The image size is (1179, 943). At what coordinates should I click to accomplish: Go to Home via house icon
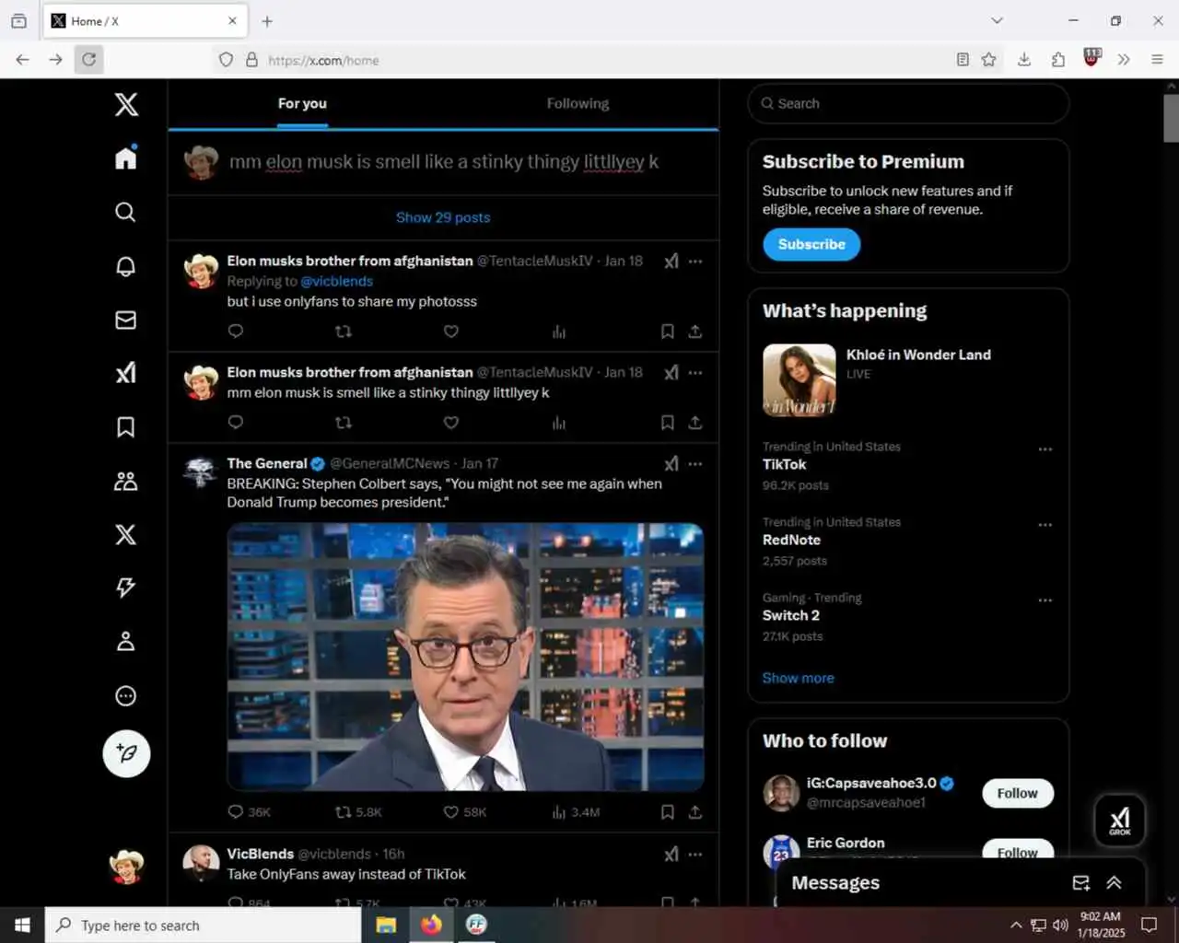tap(126, 157)
